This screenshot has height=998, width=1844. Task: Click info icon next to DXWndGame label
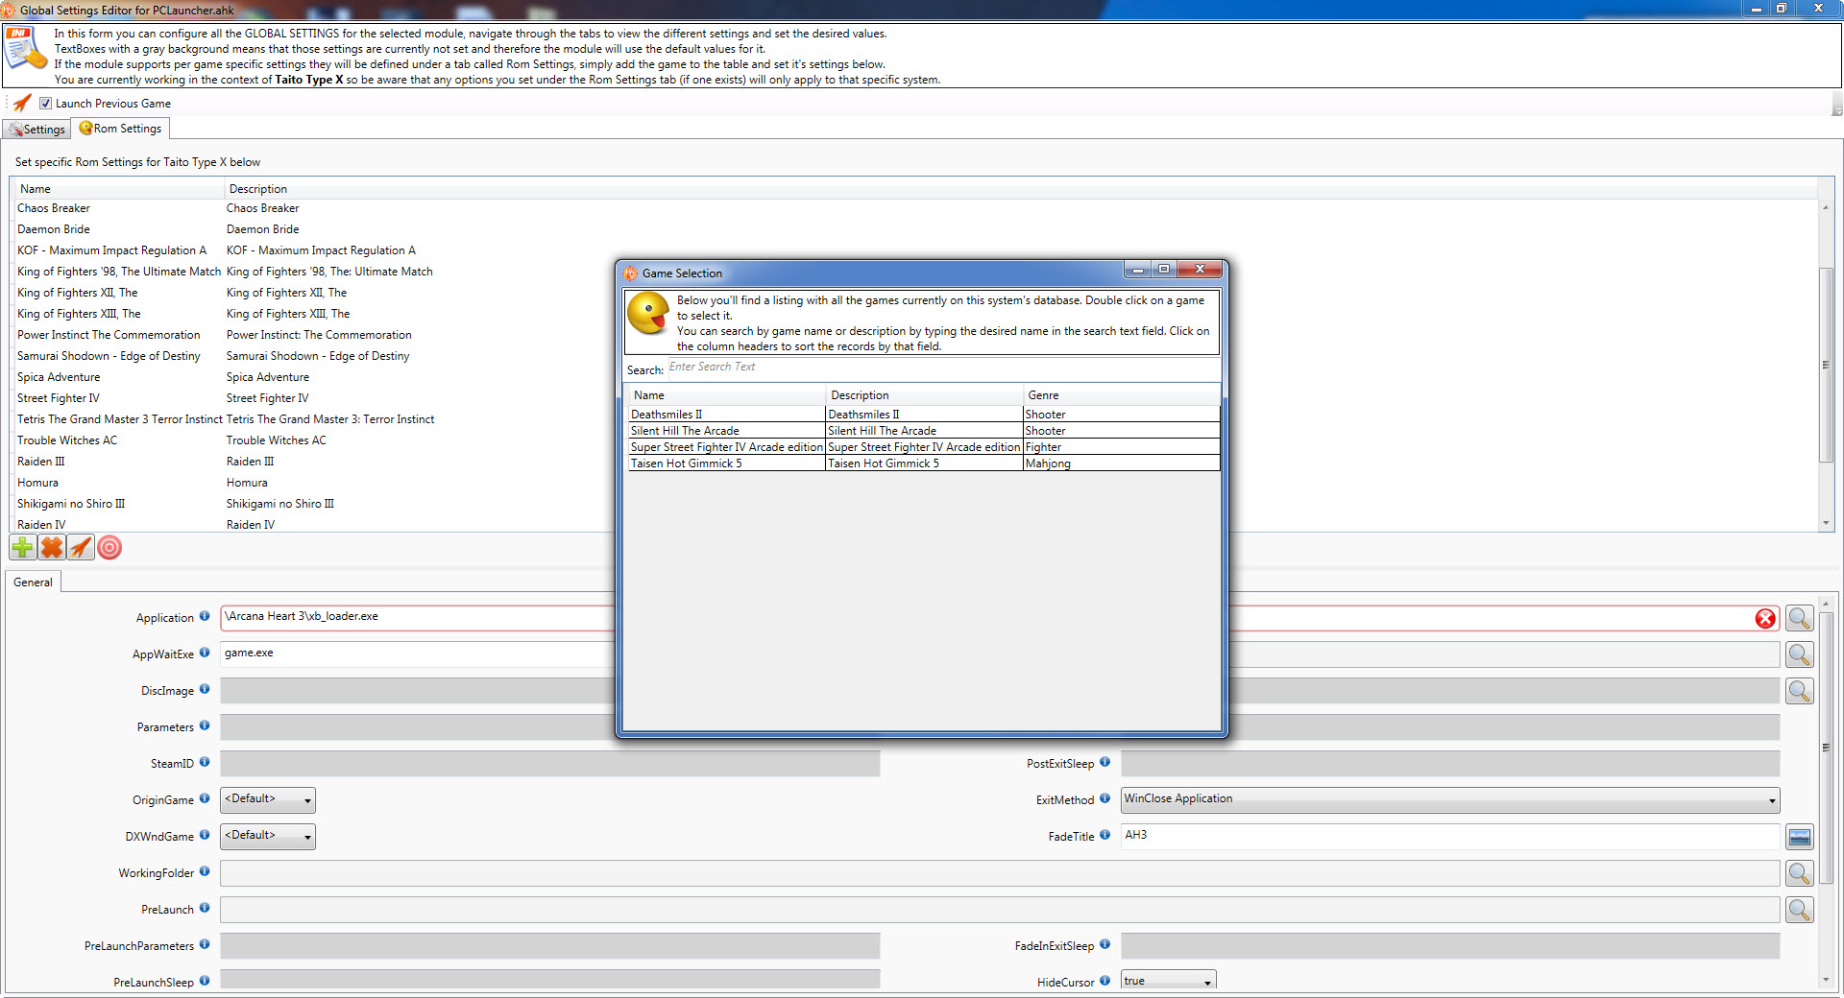pos(205,835)
